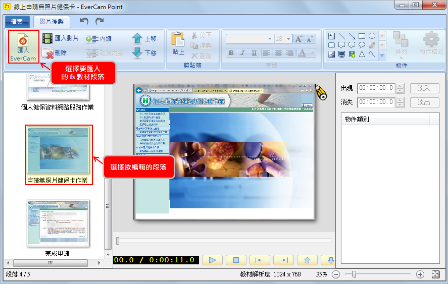Screen dimensions: 448x284
Task: Click the Import EverCam (匯入 EverCam) button
Action: 23,47
